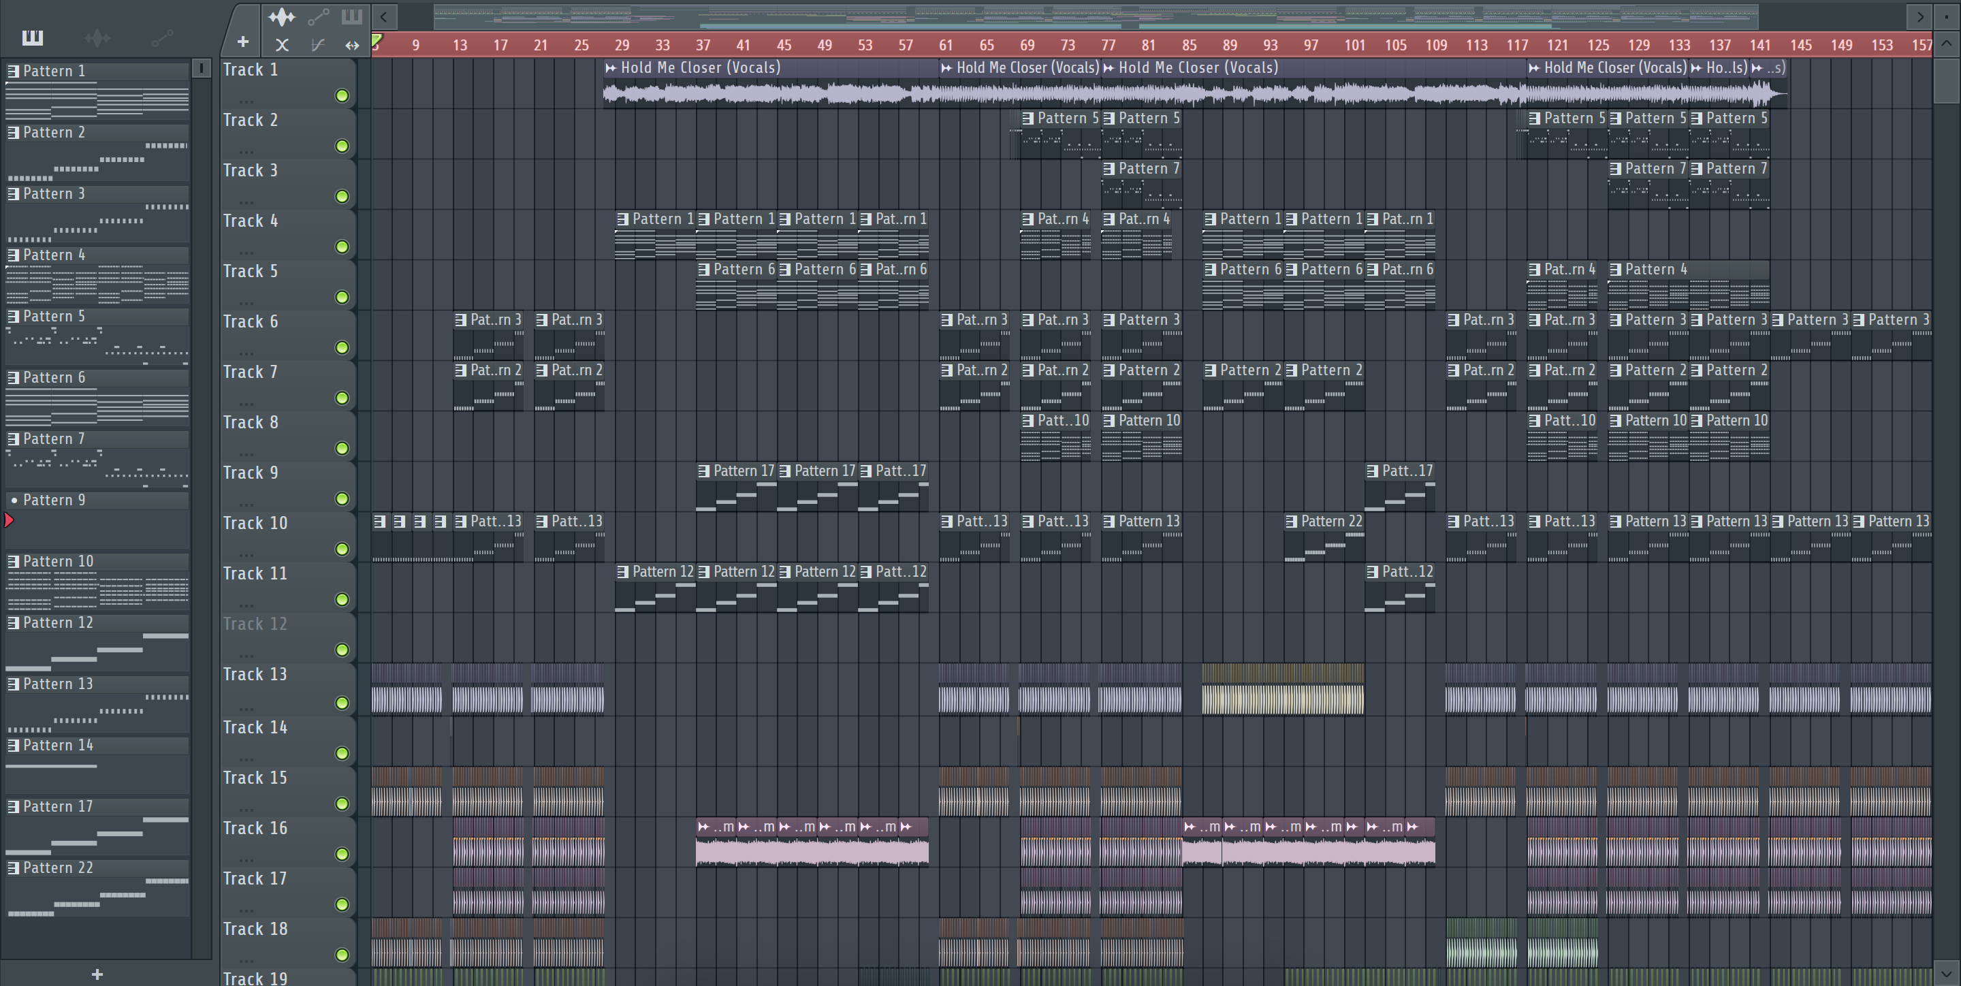Mute Track 9 via green LED
This screenshot has height=986, width=1961.
point(342,498)
